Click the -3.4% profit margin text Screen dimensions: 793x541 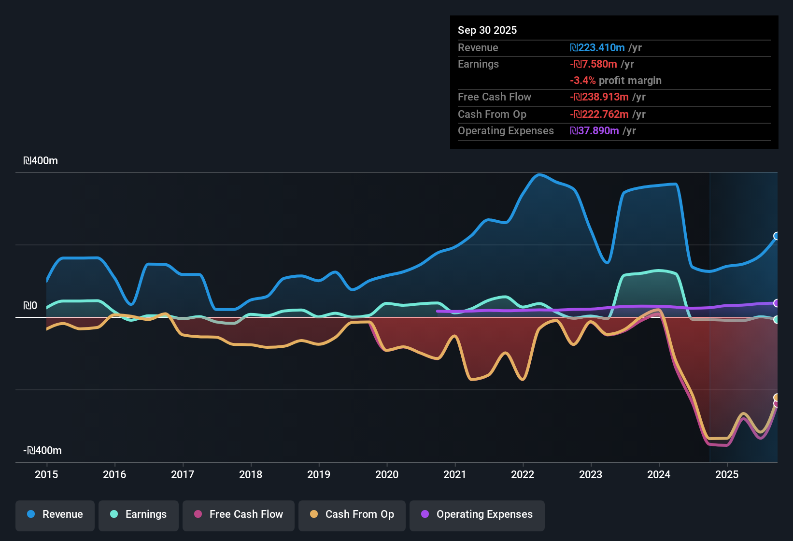point(615,81)
